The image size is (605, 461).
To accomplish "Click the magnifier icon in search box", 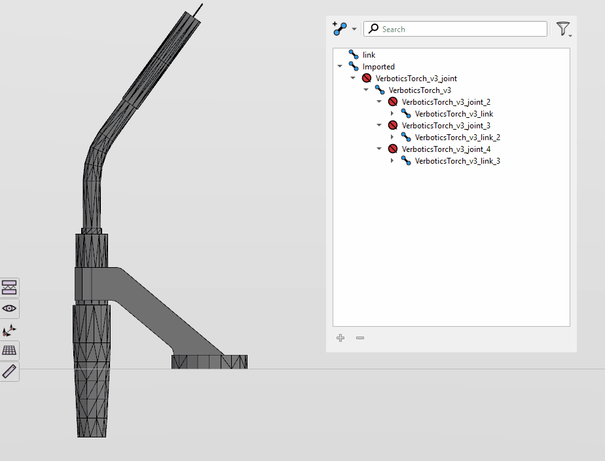I will [373, 29].
